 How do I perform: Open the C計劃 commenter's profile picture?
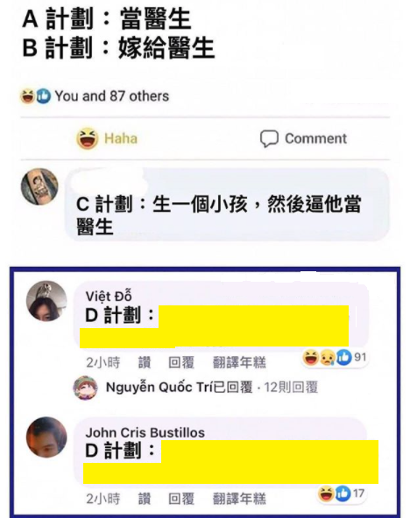[39, 186]
